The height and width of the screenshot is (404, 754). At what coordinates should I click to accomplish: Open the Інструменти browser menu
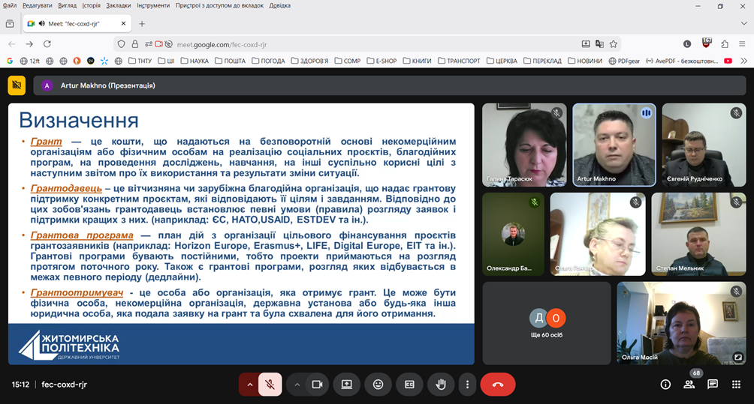(153, 5)
